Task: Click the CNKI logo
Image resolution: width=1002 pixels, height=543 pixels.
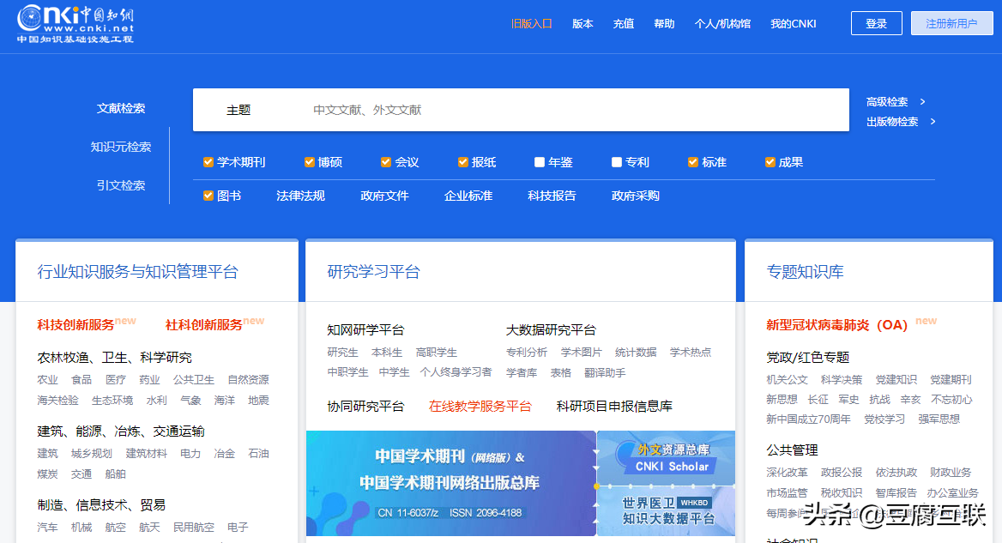Action: coord(75,24)
